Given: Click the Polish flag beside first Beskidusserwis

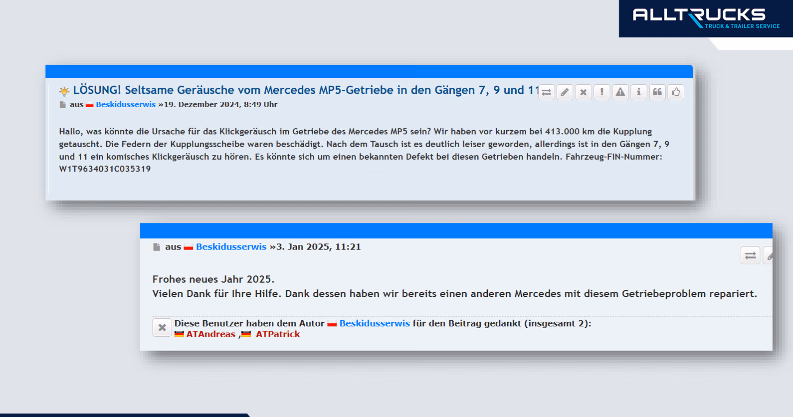Looking at the screenshot, I should [90, 105].
